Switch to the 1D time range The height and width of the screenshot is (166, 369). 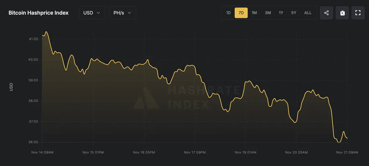(x=228, y=13)
